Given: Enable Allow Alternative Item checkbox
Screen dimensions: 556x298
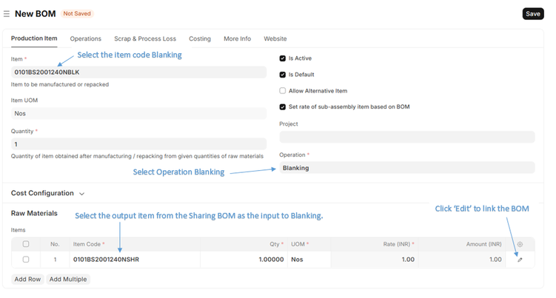Looking at the screenshot, I should tap(283, 91).
